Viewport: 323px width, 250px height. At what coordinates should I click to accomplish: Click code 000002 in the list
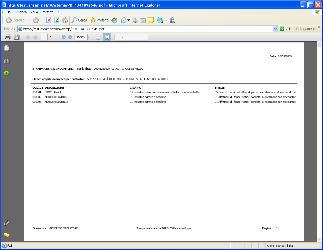(37, 97)
